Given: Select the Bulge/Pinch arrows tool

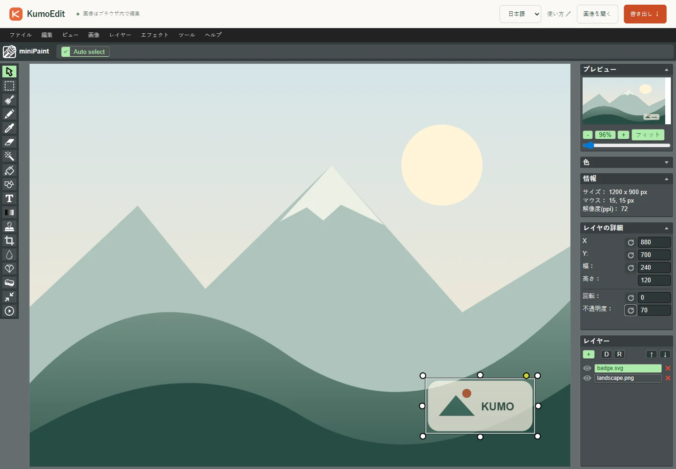Looking at the screenshot, I should click(x=9, y=297).
